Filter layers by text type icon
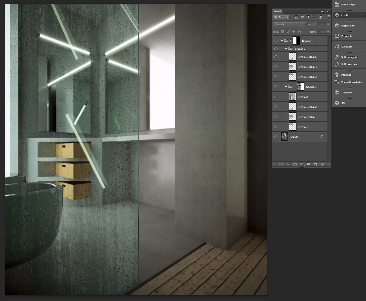Viewport: 366px width, 301px height. [x=309, y=17]
